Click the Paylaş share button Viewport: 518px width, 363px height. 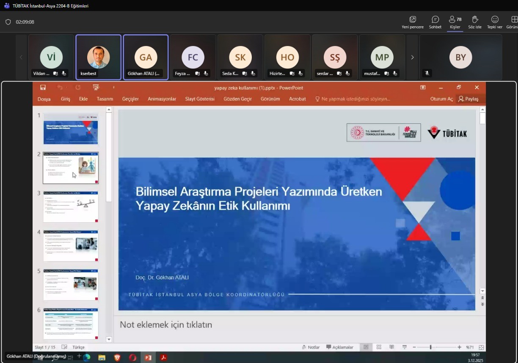(468, 99)
